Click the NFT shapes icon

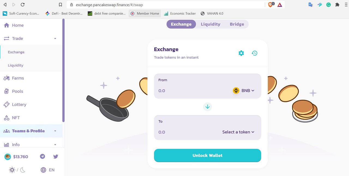pos(7,118)
